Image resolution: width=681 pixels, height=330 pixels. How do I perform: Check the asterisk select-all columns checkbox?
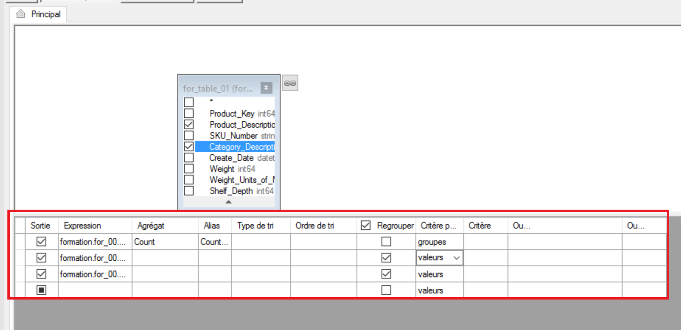[189, 102]
